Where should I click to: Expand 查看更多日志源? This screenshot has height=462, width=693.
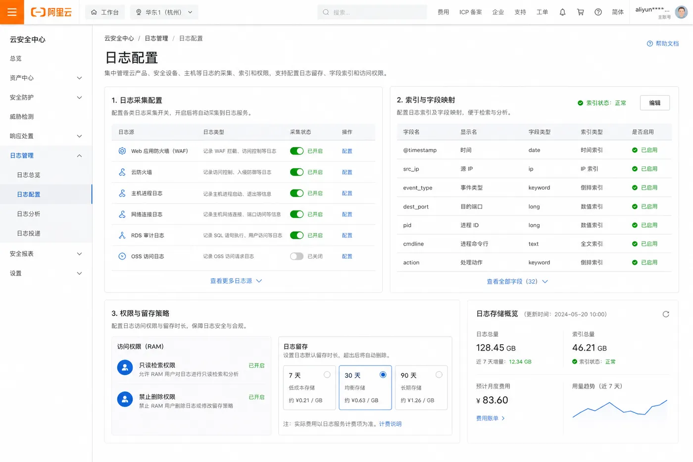(x=236, y=281)
